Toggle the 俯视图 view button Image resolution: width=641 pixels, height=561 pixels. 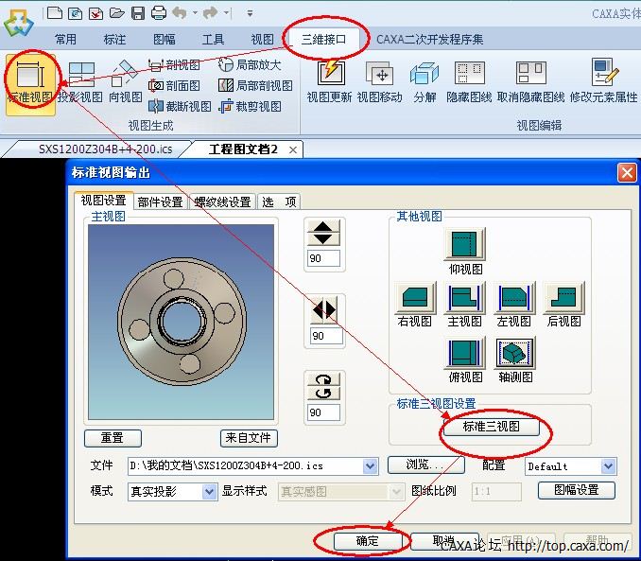[x=465, y=353]
